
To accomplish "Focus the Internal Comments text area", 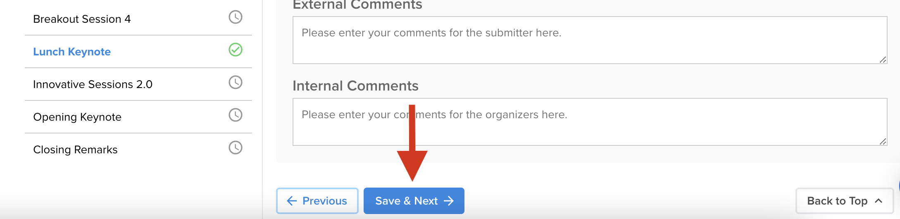I will tap(590, 122).
